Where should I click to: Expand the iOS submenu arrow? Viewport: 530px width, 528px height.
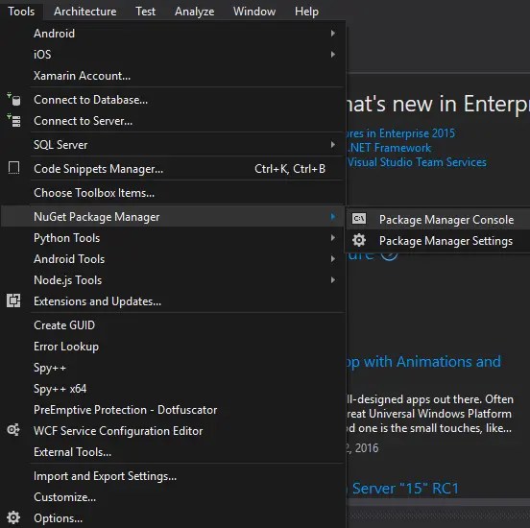point(333,55)
